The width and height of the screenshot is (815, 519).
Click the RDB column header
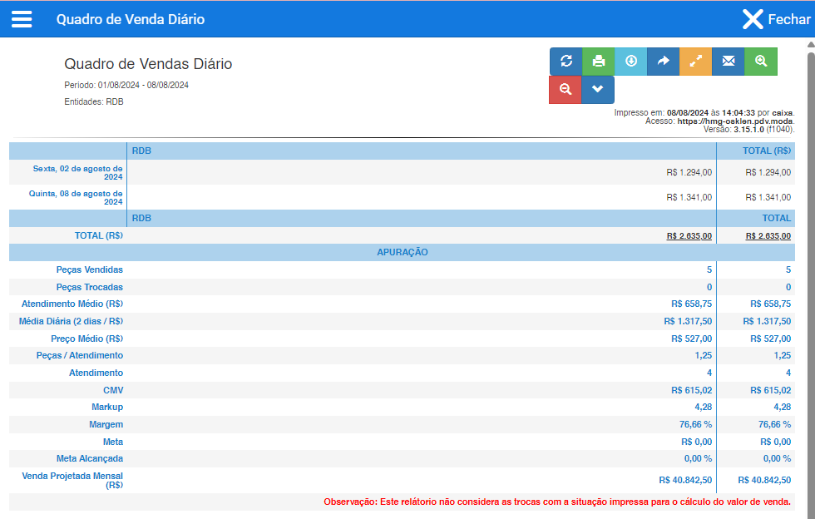point(141,151)
